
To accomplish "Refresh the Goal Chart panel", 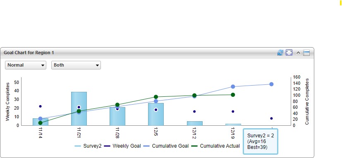I will [x=280, y=53].
